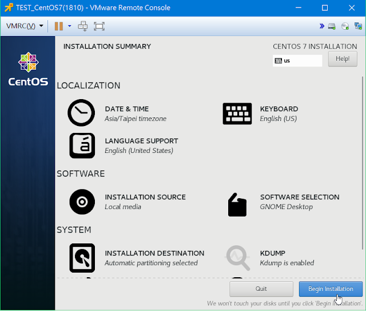This screenshot has width=366, height=311.
Task: Open Date & Time clock icon
Action: pos(81,113)
